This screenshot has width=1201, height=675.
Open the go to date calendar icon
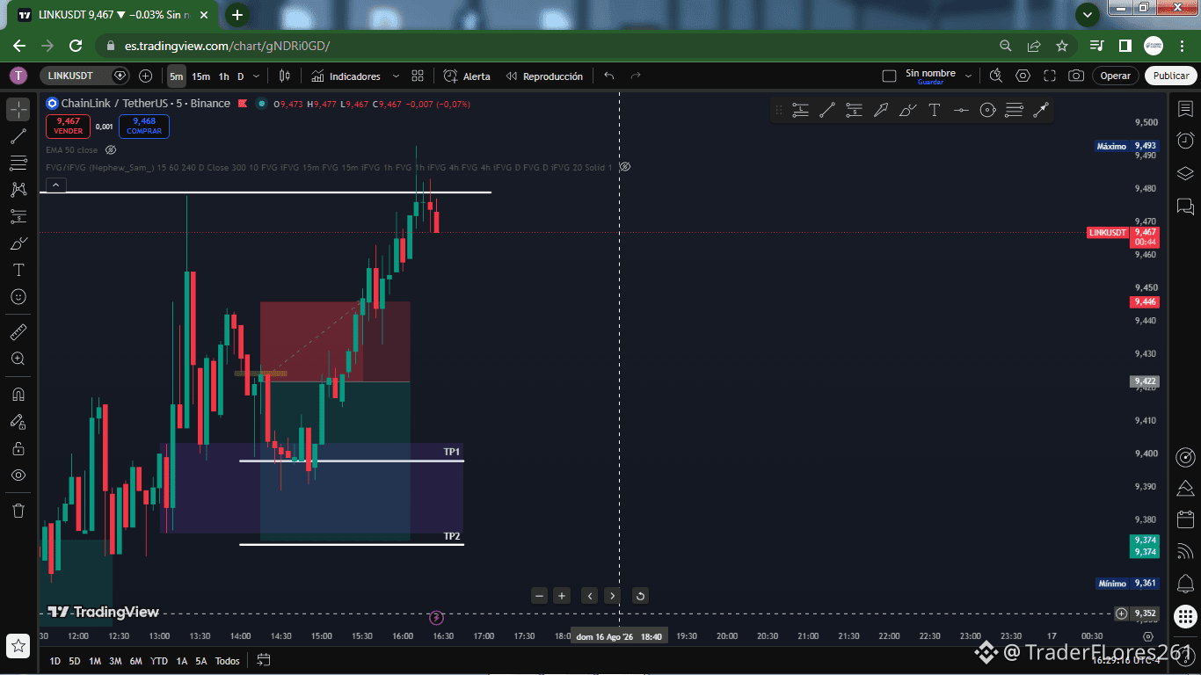coord(263,660)
